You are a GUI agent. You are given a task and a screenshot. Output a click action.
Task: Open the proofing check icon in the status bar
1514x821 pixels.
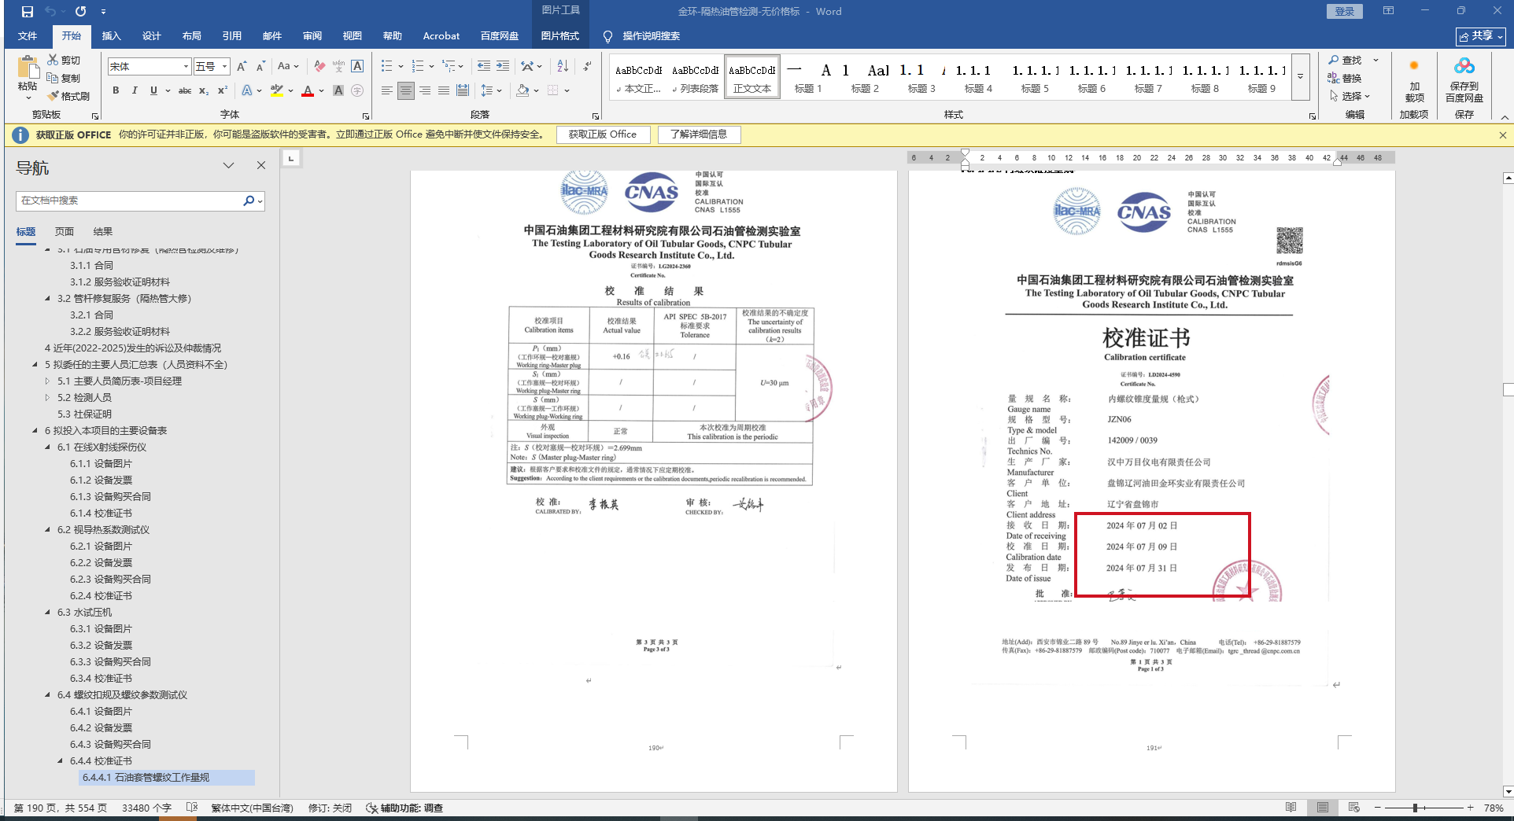pyautogui.click(x=192, y=808)
